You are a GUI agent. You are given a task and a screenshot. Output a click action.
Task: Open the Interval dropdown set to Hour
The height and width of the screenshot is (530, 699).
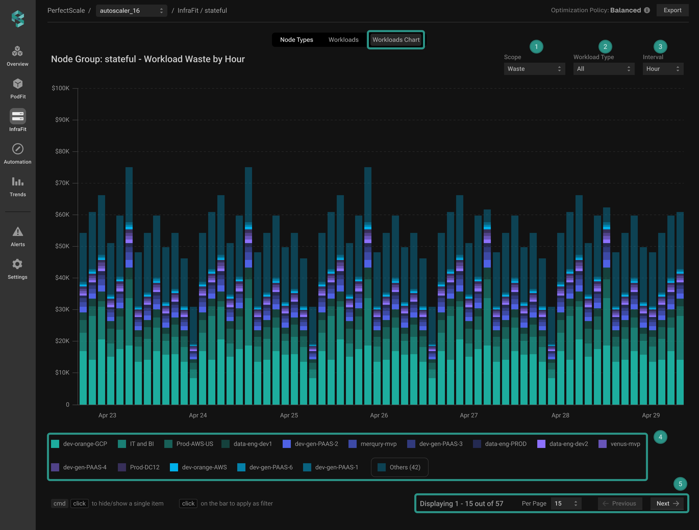click(x=663, y=69)
